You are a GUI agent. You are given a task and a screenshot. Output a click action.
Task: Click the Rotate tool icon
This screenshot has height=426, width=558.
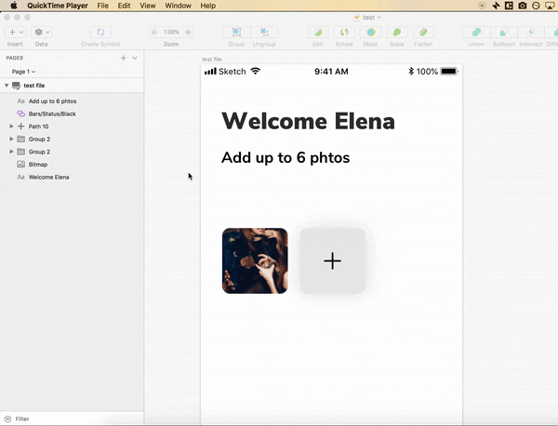coord(344,32)
